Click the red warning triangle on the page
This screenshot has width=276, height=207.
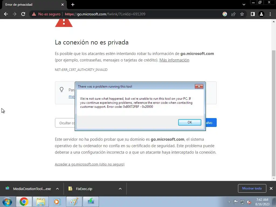64,23
